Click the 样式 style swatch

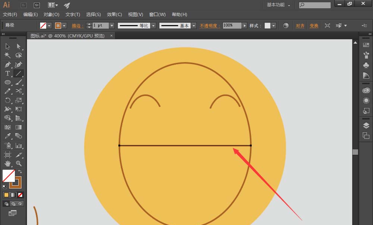coord(267,25)
